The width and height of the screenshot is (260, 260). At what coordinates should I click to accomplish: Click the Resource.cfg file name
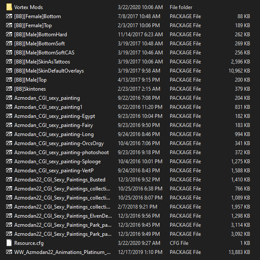(29, 243)
